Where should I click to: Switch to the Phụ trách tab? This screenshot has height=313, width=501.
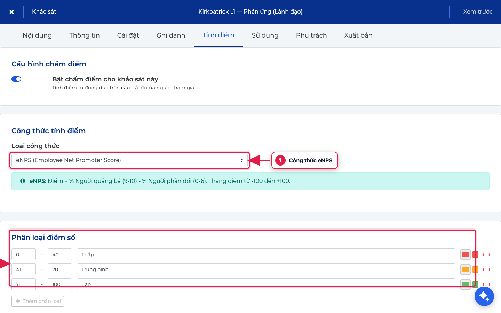311,35
